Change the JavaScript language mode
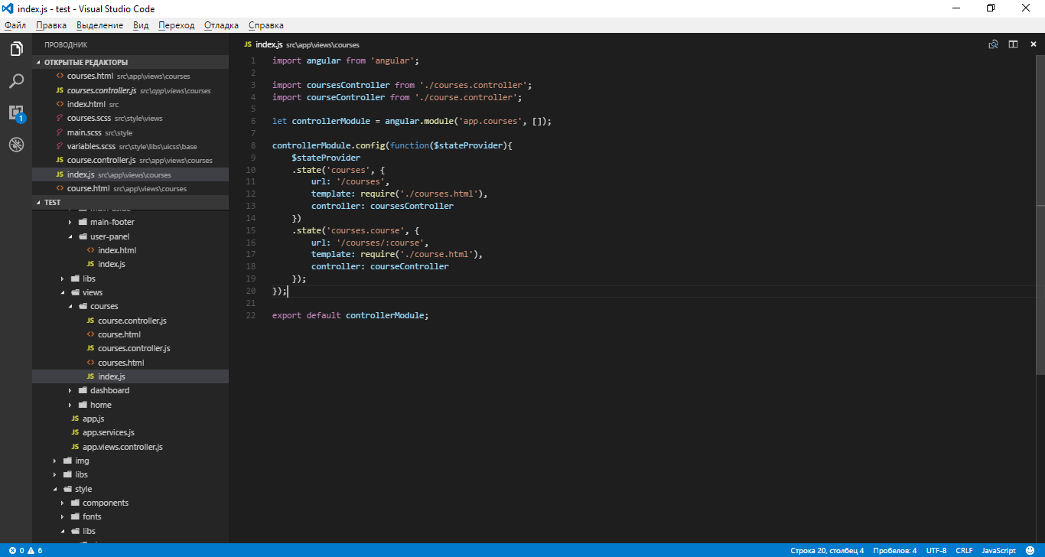The image size is (1045, 557). pos(998,550)
